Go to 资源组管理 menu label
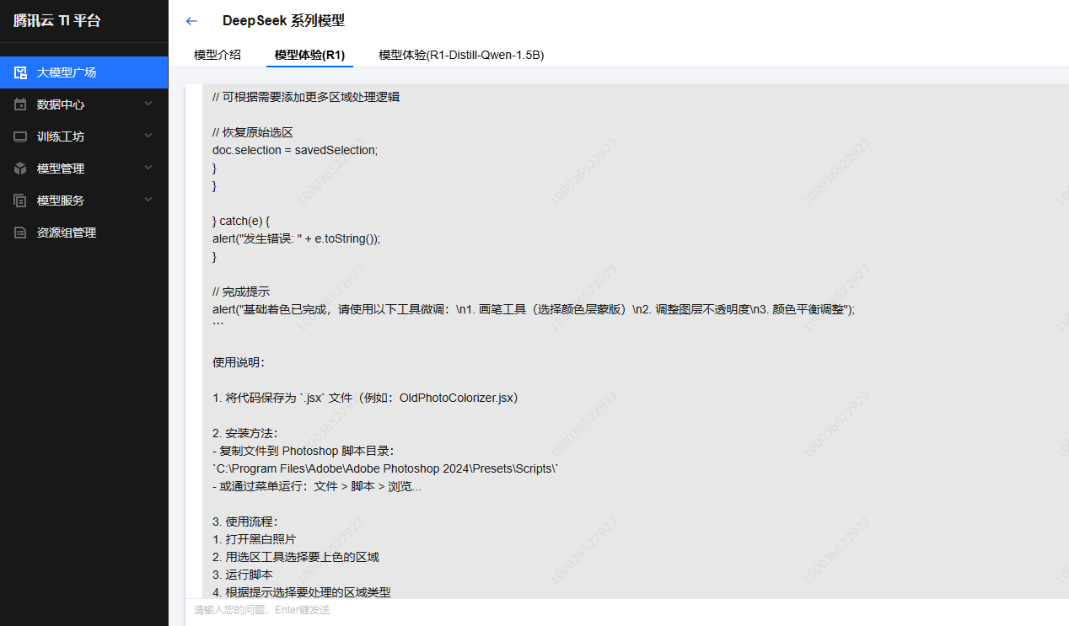Viewport: 1069px width, 626px height. click(67, 233)
